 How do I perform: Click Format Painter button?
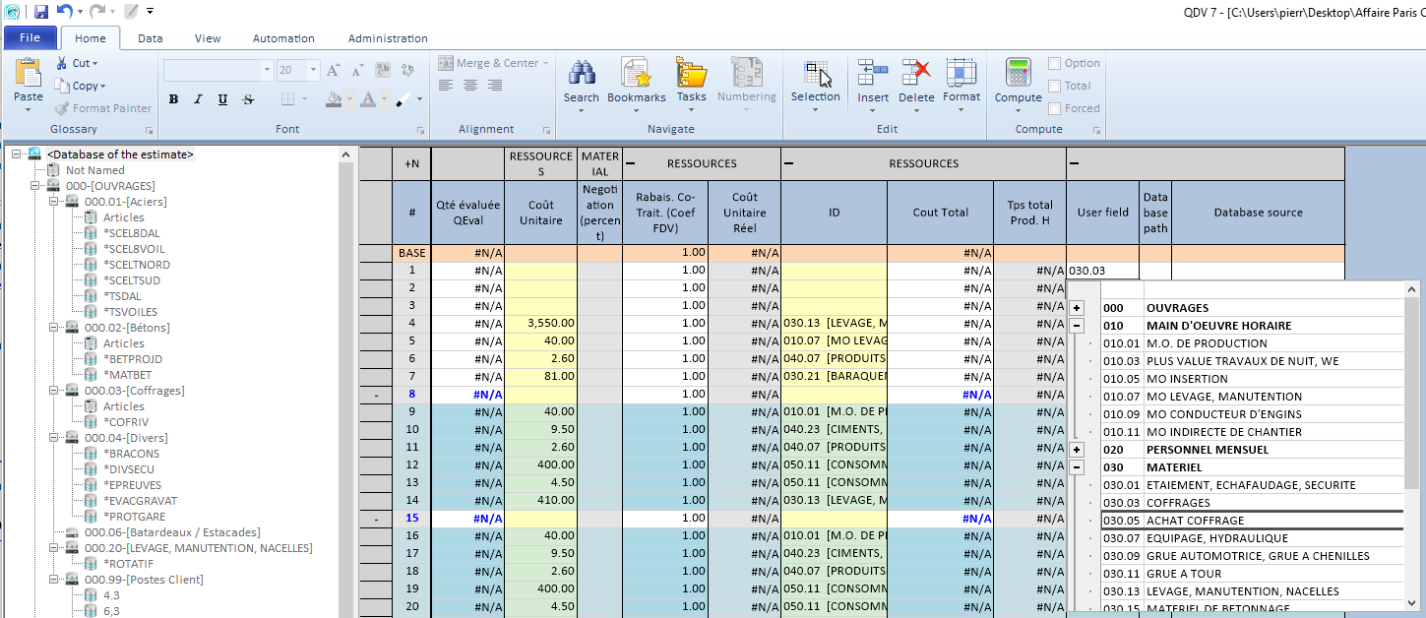(102, 108)
